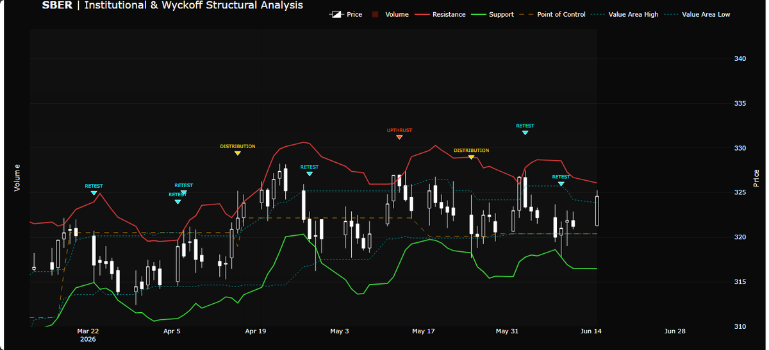Click the 'Apr 19' date axis label
The width and height of the screenshot is (769, 350).
click(x=256, y=331)
